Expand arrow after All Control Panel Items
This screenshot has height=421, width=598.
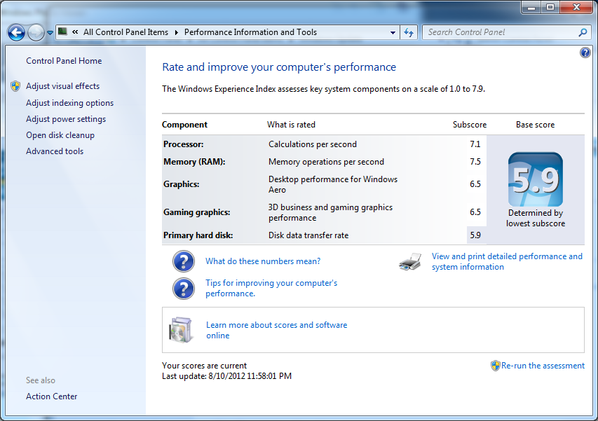tap(176, 32)
